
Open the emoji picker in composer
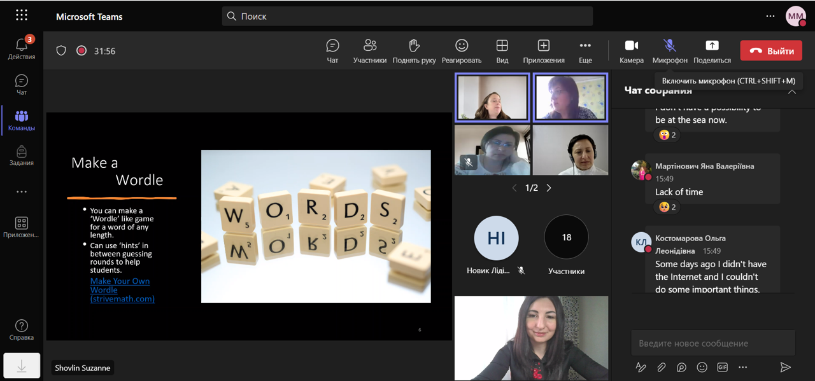(702, 367)
